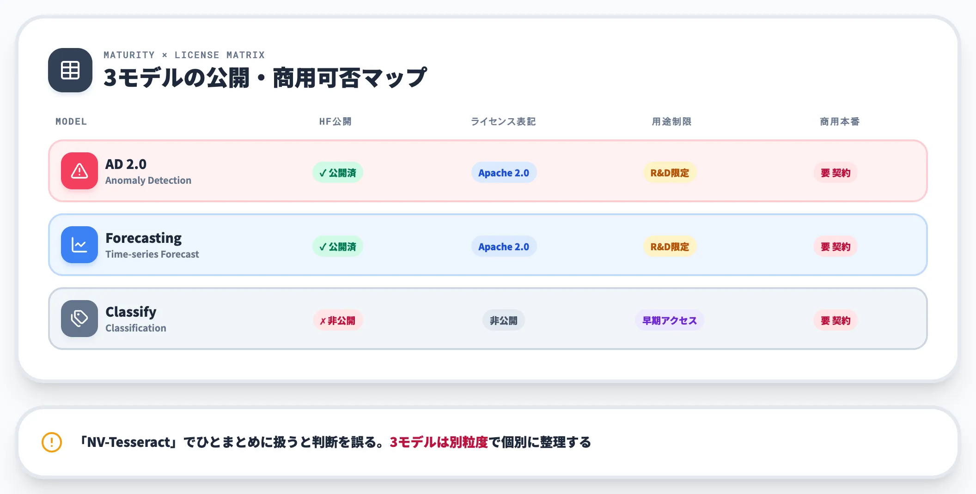
Task: Click the AD 2.0 model name
Action: [x=126, y=164]
